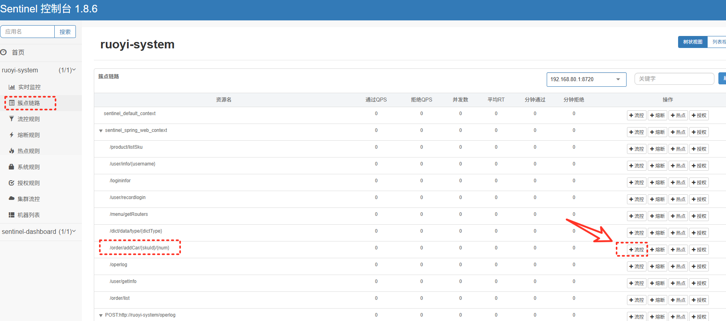The image size is (726, 321).
Task: Collapse the sentinel_spring_web_context tree node
Action: (x=101, y=131)
